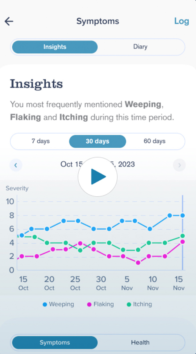Screen dimensions: 196x354
Task: Switch to the Insights tab
Action: 55,47
